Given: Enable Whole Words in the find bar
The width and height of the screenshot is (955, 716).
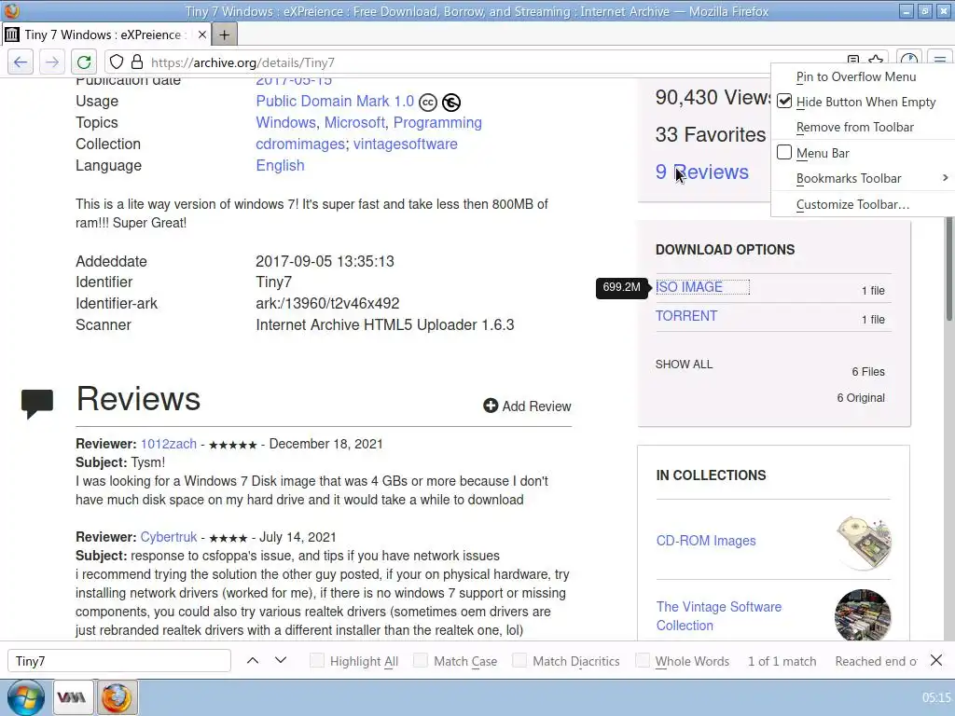Looking at the screenshot, I should click(x=643, y=661).
